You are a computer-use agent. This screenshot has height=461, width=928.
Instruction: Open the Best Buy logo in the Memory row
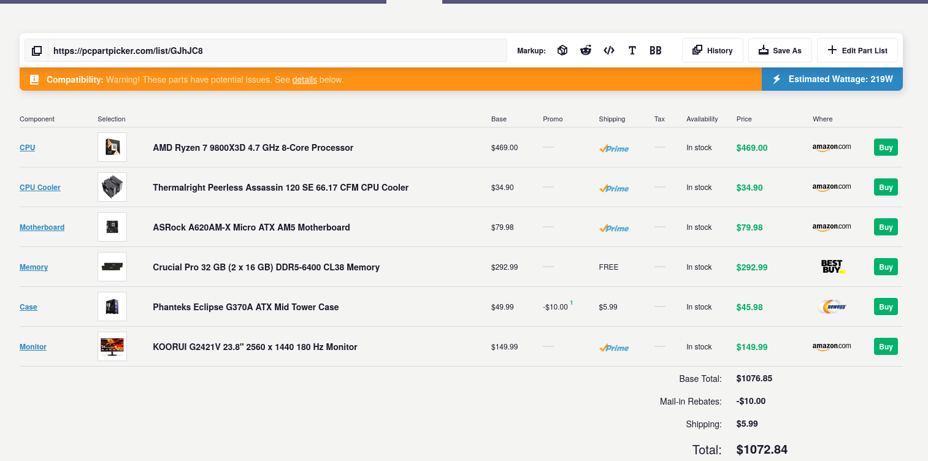tap(832, 267)
